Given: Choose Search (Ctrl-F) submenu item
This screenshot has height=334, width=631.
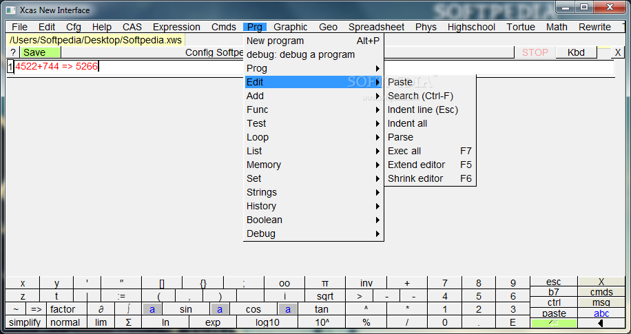Looking at the screenshot, I should (430, 96).
